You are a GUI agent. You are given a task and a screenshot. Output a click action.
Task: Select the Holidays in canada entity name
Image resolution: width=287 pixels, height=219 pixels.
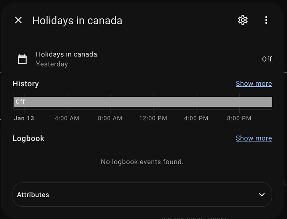click(x=67, y=54)
